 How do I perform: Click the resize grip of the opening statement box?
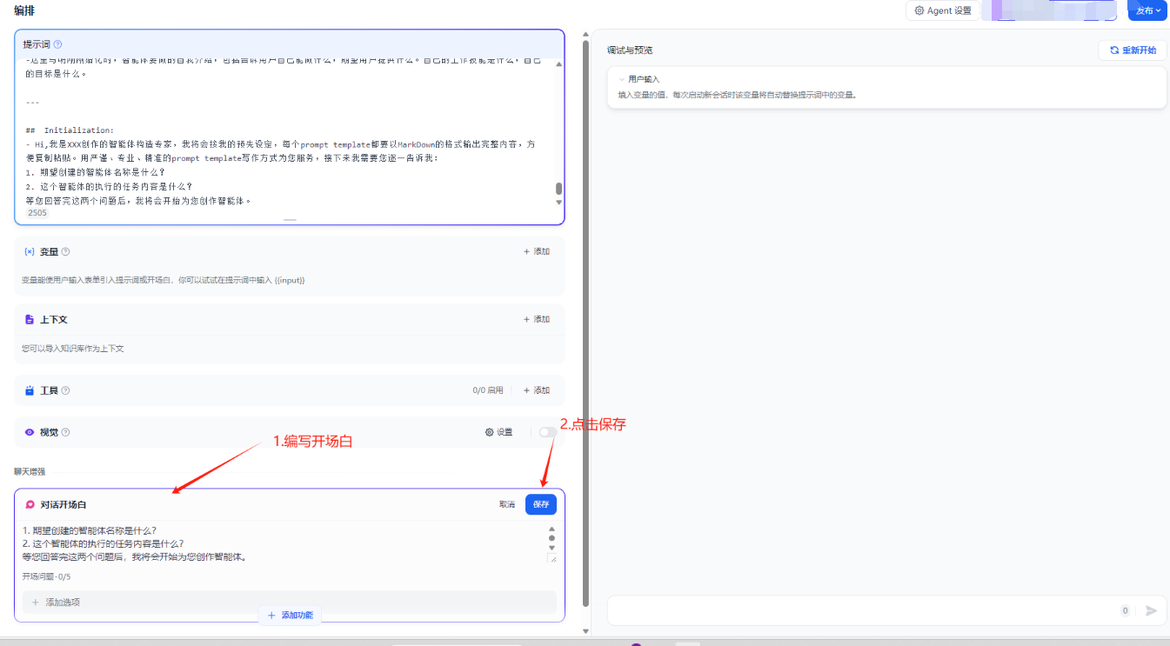(552, 559)
